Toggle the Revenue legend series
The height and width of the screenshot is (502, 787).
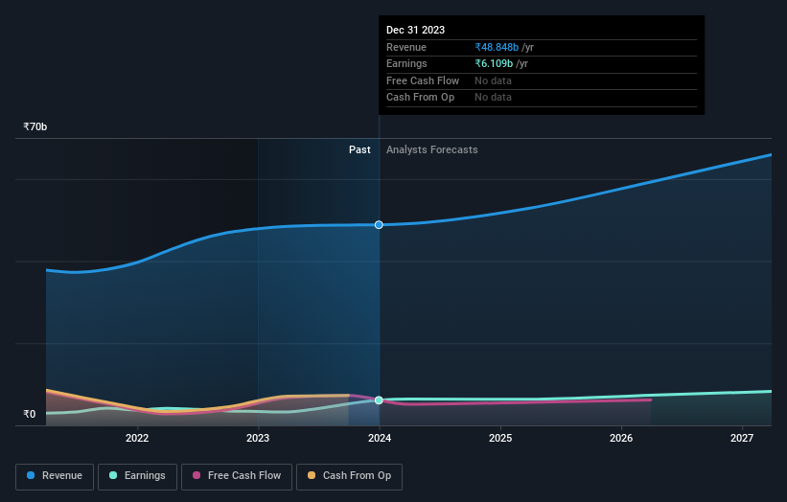[x=55, y=476]
